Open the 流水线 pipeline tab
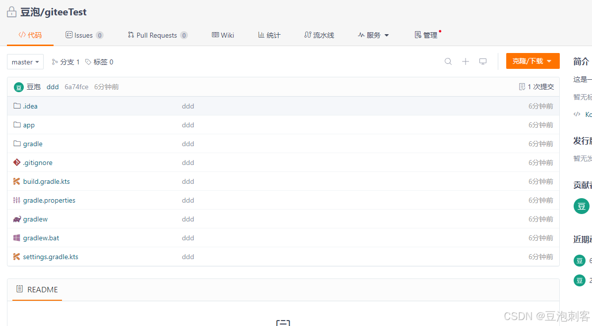 point(319,35)
